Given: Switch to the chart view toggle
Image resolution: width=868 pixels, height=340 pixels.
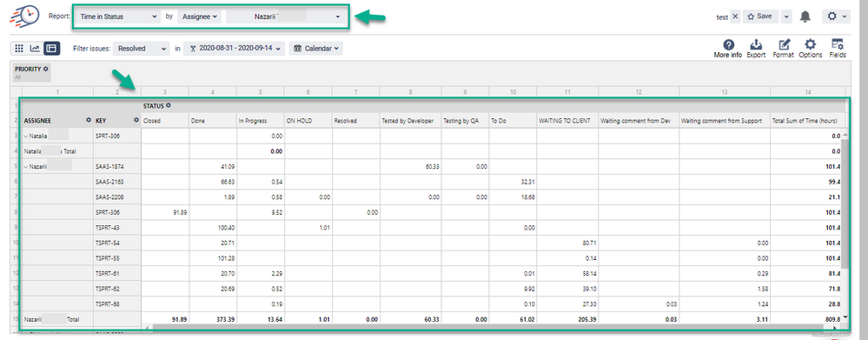Looking at the screenshot, I should click(35, 48).
